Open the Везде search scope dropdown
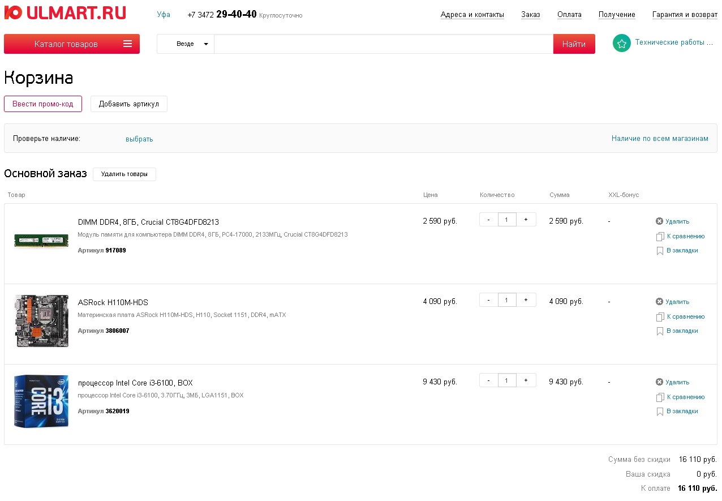Screen dimensions: 722x501 [x=186, y=44]
